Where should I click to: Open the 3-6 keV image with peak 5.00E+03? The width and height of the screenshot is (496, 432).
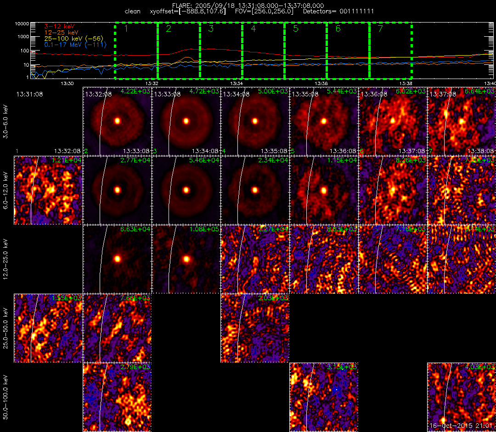tap(255, 121)
